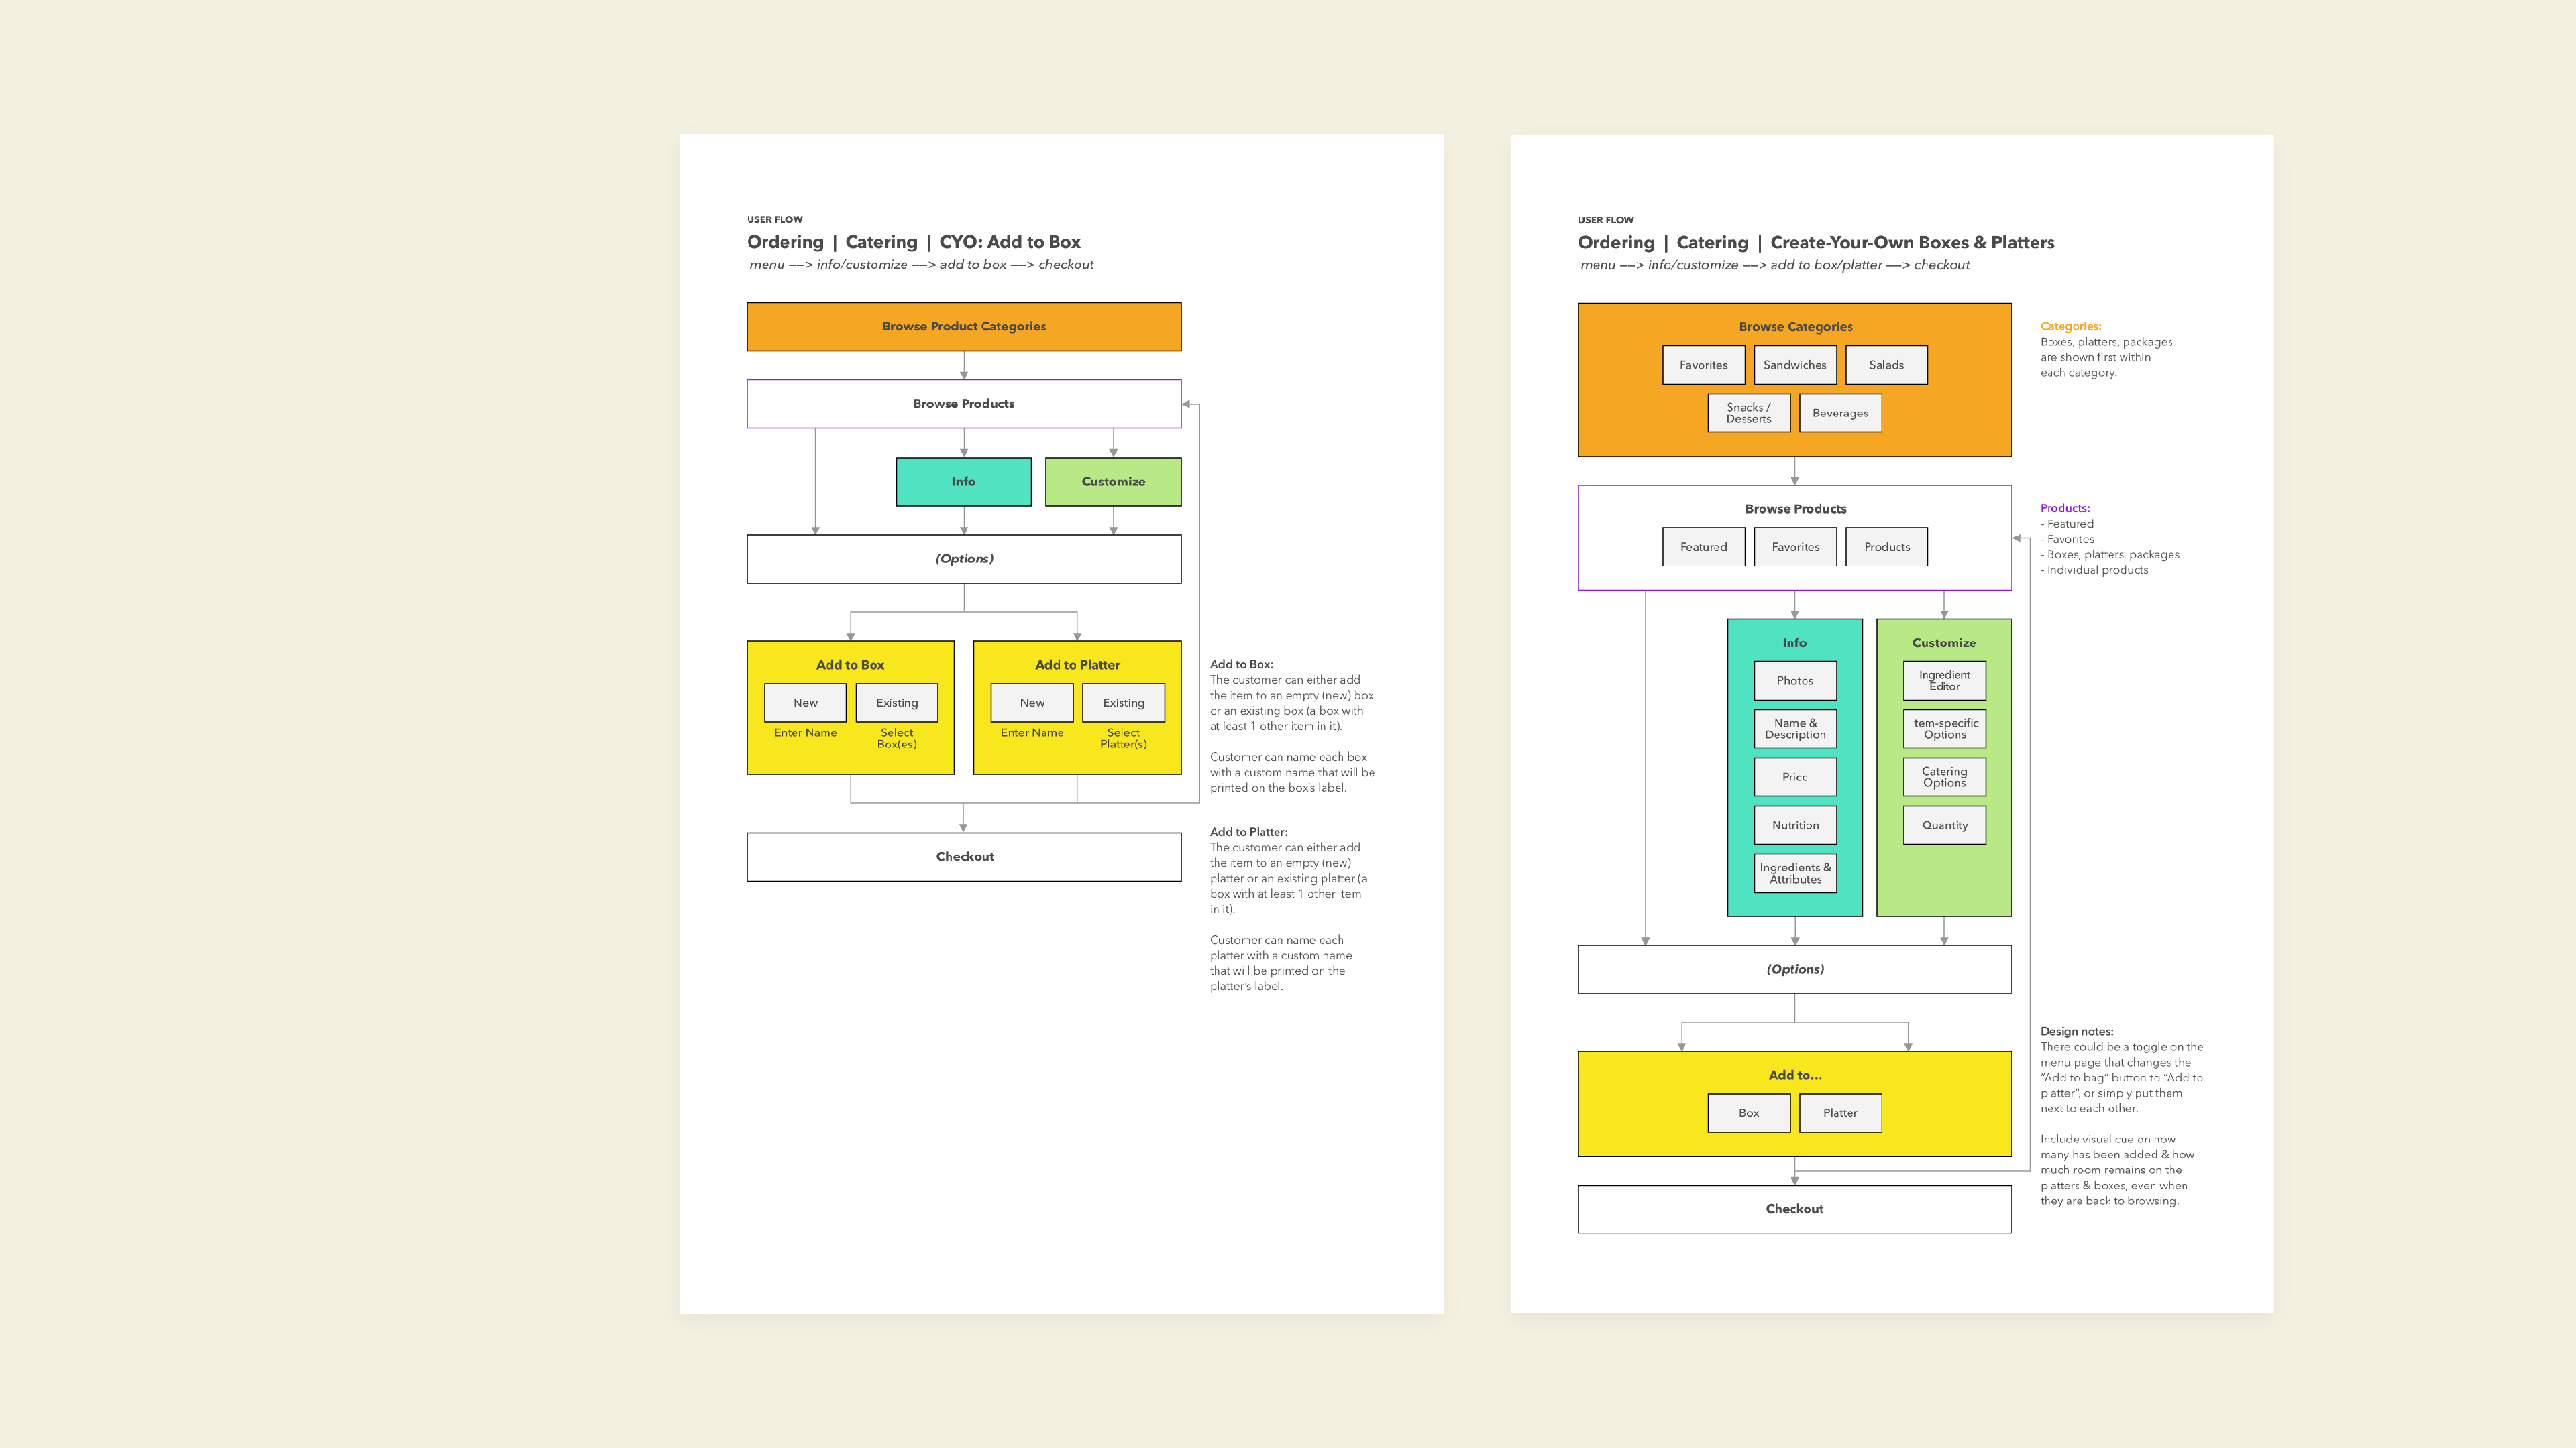This screenshot has width=2576, height=1448.
Task: Select the Photos info box
Action: coord(1795,680)
